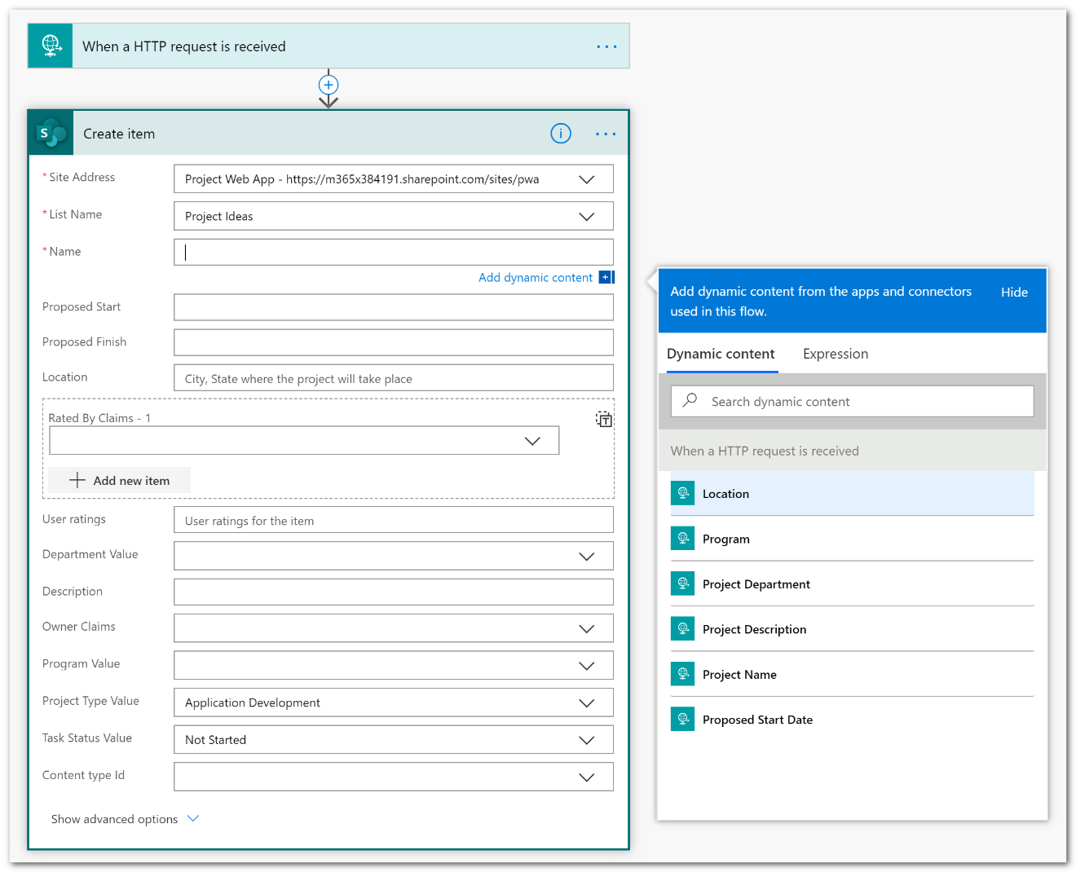
Task: Open the Project Type Value dropdown
Action: tap(587, 703)
